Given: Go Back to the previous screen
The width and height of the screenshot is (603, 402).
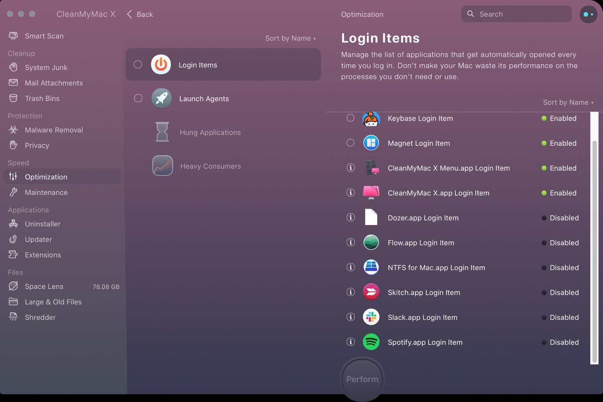Looking at the screenshot, I should click(x=139, y=14).
